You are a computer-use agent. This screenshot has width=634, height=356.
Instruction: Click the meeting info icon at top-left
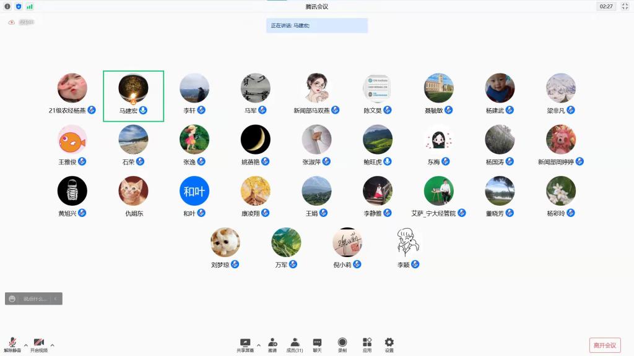(8, 6)
